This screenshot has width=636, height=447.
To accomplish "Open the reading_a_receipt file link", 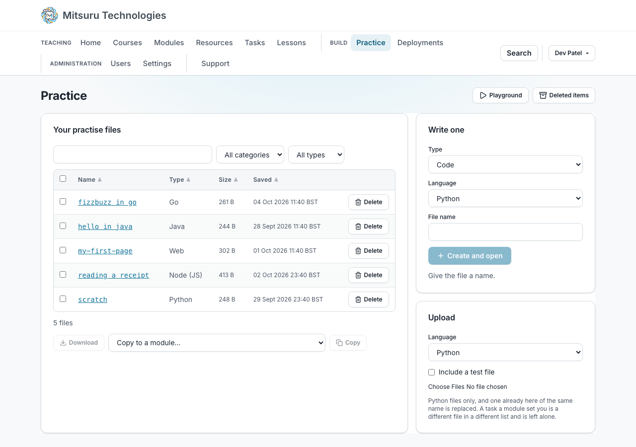I will [x=113, y=275].
